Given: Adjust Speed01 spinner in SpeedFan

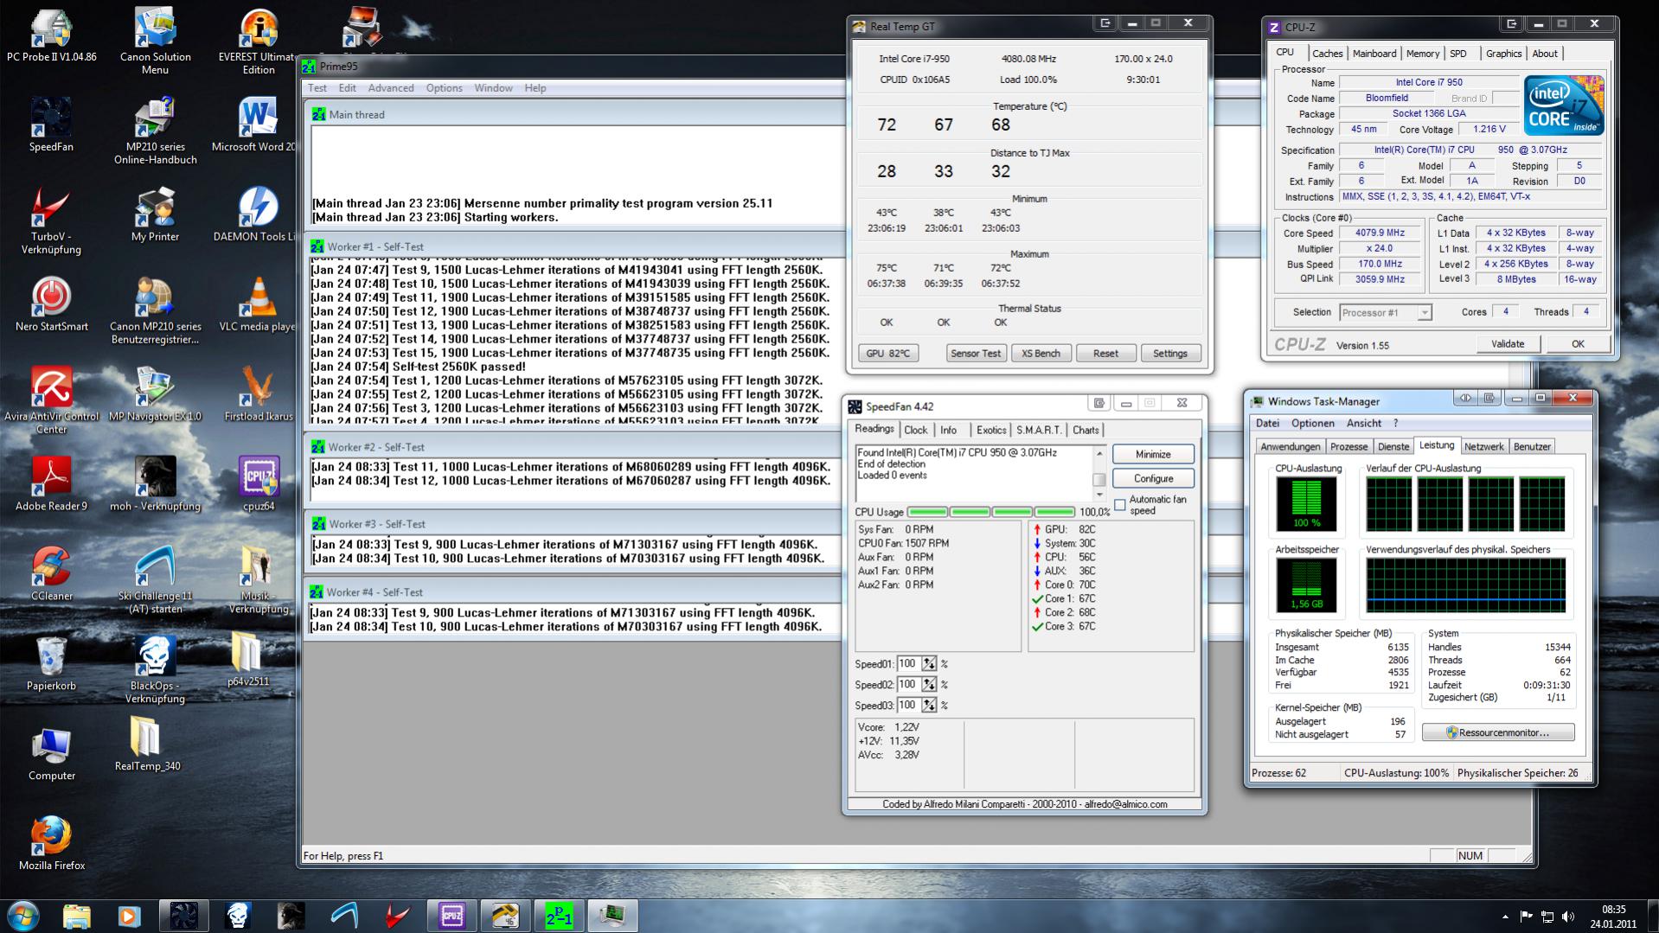Looking at the screenshot, I should (929, 664).
